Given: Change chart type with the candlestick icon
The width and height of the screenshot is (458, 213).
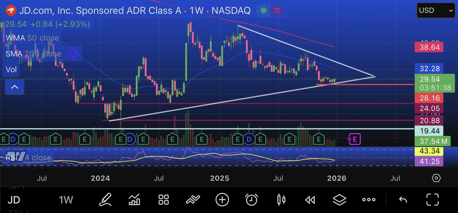Looking at the screenshot, I should click(x=281, y=199).
